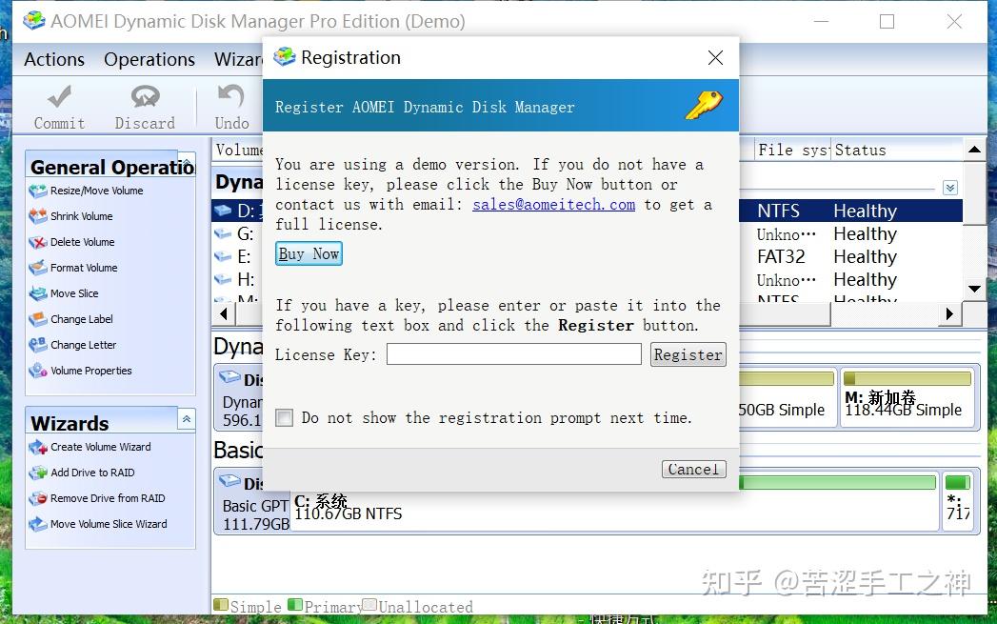The image size is (997, 624).
Task: Toggle the Volume Properties sidebar entry
Action: [x=84, y=371]
